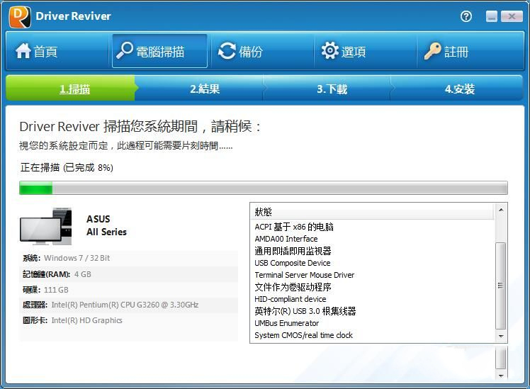
Task: Open help via question mark icon
Action: pos(466,16)
